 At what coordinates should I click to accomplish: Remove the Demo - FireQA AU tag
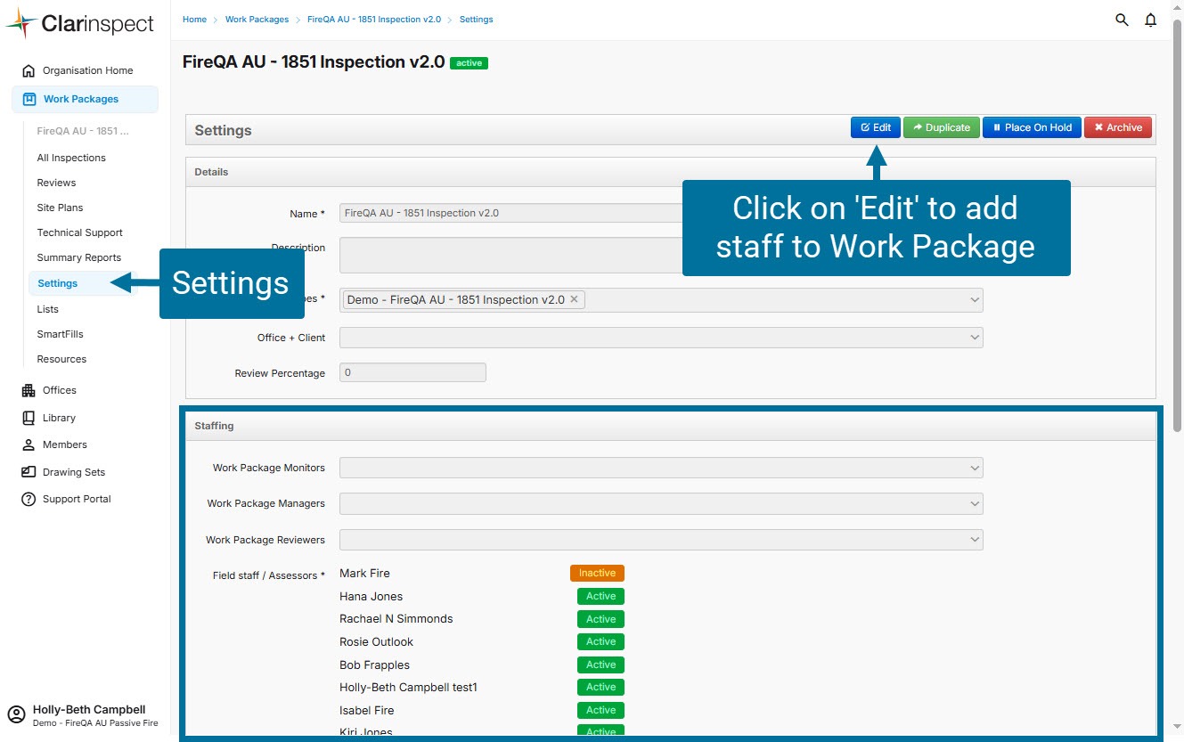click(x=575, y=299)
